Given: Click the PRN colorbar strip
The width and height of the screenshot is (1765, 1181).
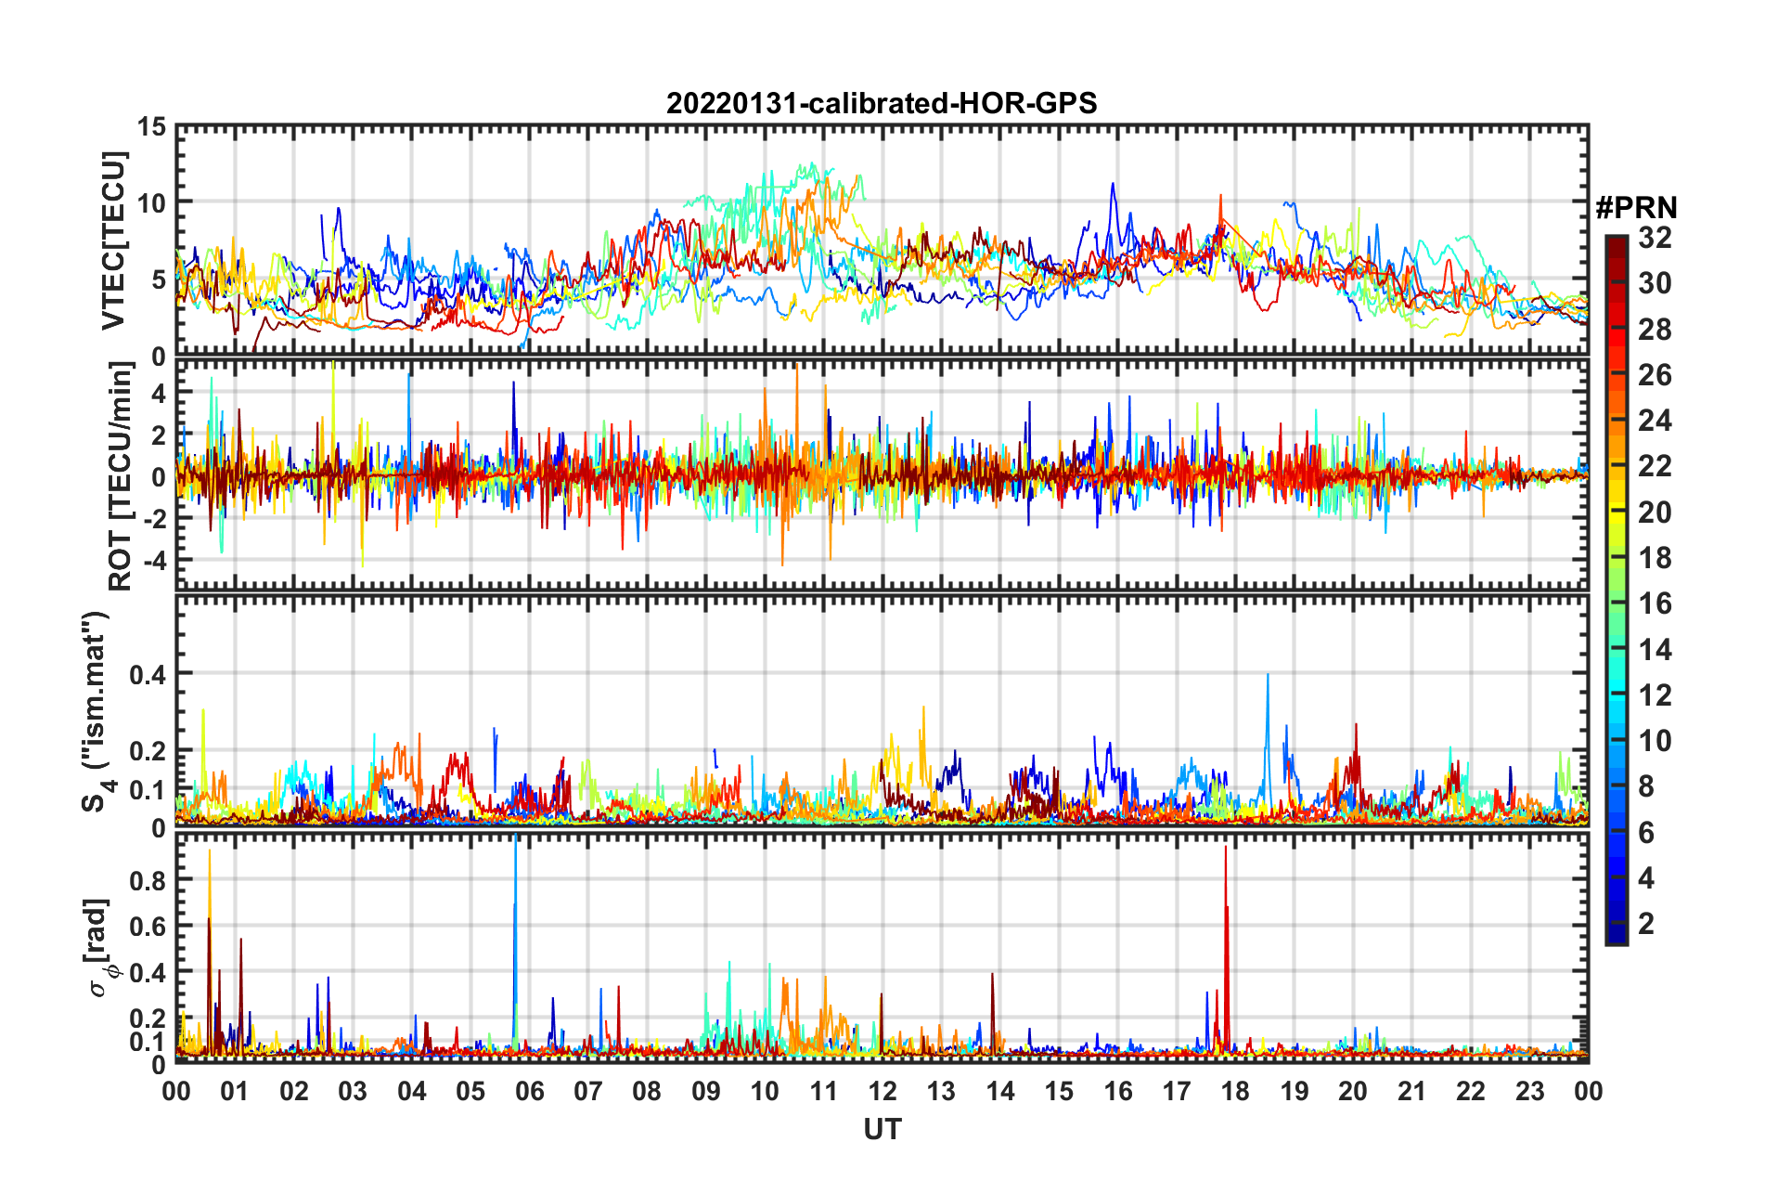Looking at the screenshot, I should pos(1616,590).
